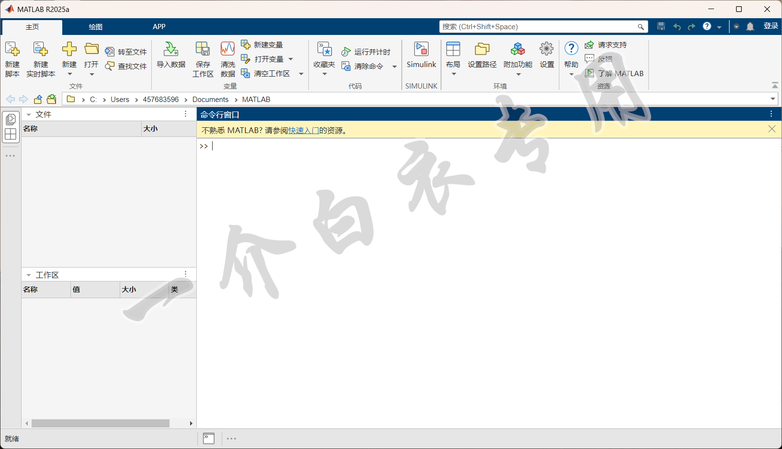Click the workspace grid sidebar icon
The image size is (782, 449).
click(x=11, y=134)
